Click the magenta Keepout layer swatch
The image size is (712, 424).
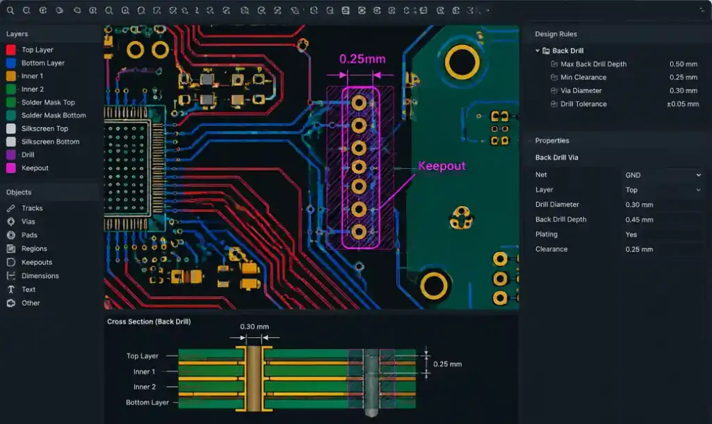click(x=11, y=168)
